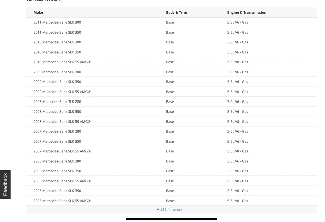The image size is (325, 222).
Task: Click the 2005 Mercedes-Benz SLK 350 row
Action: (57, 191)
